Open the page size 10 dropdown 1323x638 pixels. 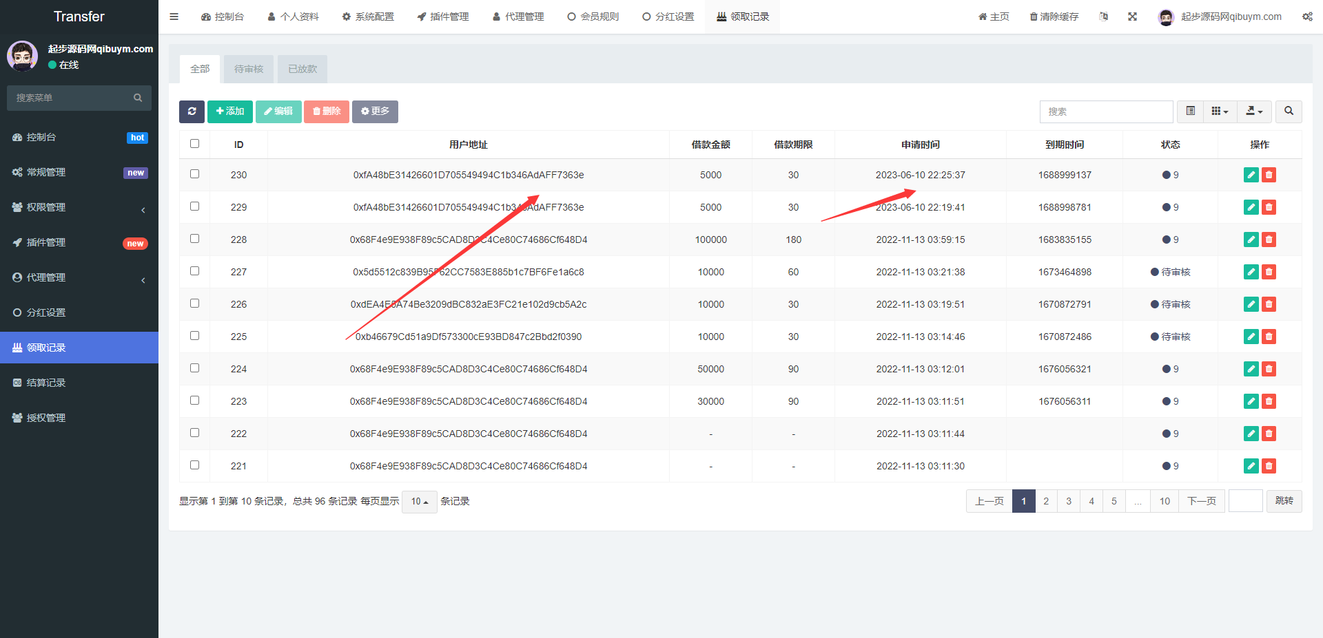pyautogui.click(x=419, y=502)
